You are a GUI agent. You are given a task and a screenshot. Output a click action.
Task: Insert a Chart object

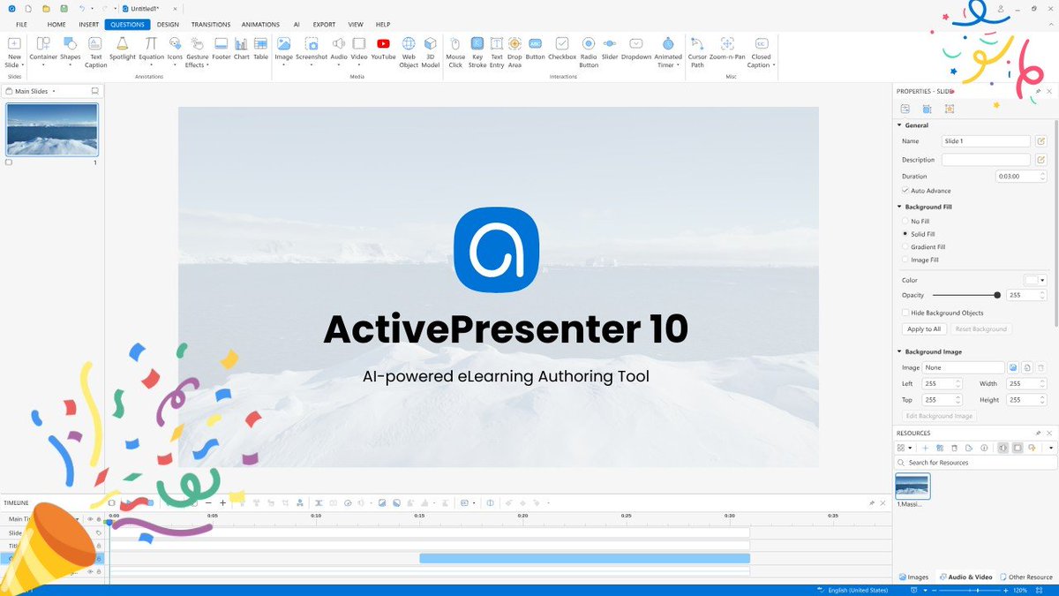(x=241, y=49)
